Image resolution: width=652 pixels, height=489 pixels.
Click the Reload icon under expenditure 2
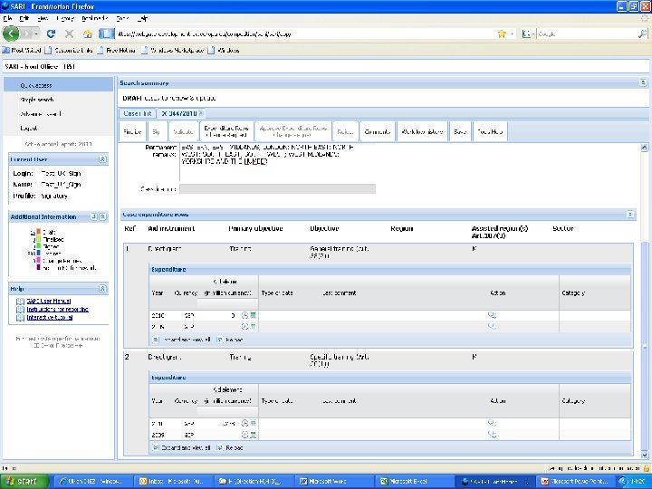(220, 448)
